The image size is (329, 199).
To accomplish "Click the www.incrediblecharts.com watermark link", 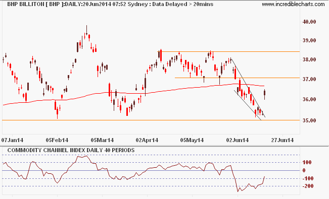I will (293, 4).
